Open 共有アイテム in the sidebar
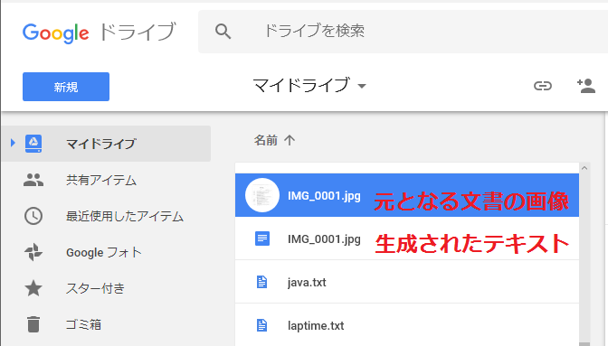This screenshot has width=608, height=346. coord(101,180)
